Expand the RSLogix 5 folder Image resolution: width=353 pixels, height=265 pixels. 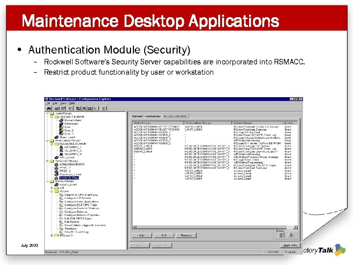point(52,235)
